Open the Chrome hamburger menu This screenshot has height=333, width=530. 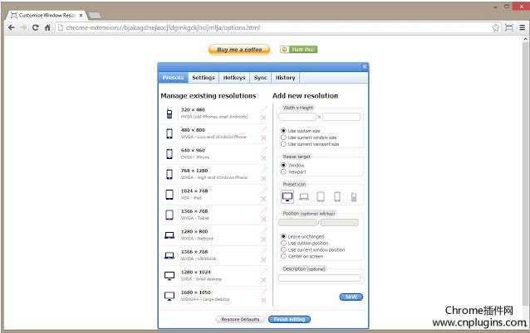pyautogui.click(x=520, y=27)
